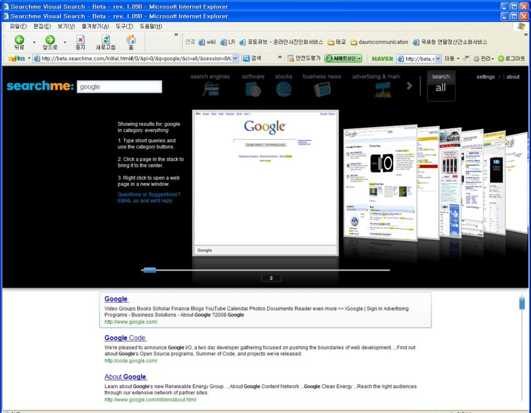
Task: Open the 포토큐브 온라인사진인화서비스 bookmark
Action: click(281, 42)
